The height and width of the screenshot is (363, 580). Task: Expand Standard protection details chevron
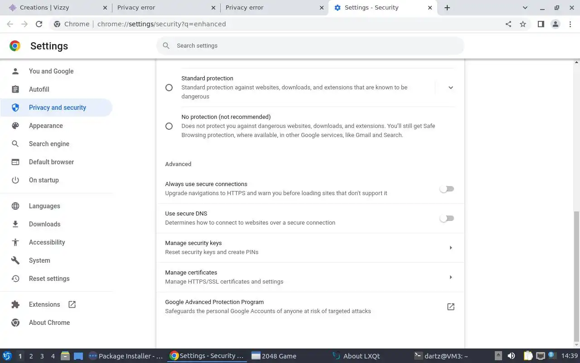pos(450,88)
